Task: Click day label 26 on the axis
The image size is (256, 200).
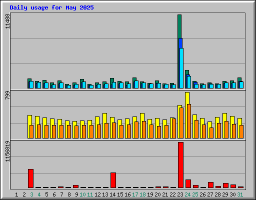Action: [202, 194]
